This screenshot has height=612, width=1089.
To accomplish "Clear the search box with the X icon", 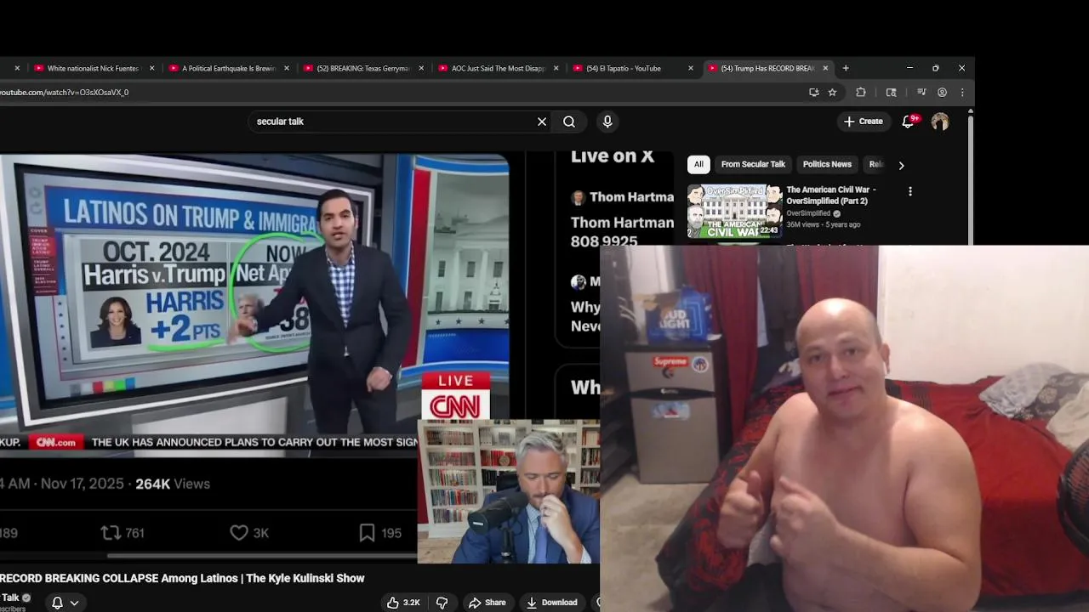I will pyautogui.click(x=542, y=122).
